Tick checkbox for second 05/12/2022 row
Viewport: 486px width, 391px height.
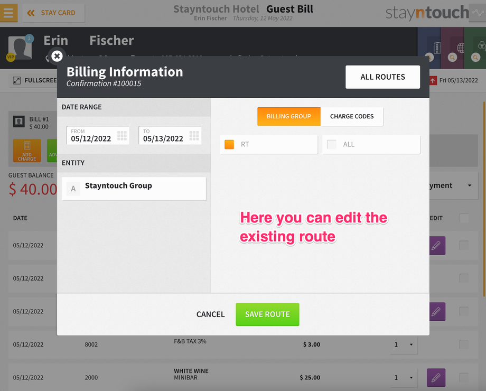[464, 278]
